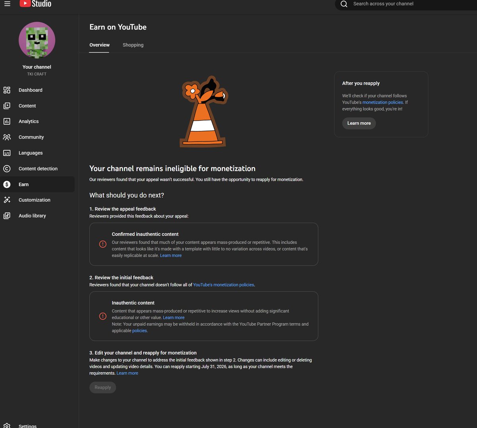477x428 pixels.
Task: Select the Earn menu item
Action: 37,184
